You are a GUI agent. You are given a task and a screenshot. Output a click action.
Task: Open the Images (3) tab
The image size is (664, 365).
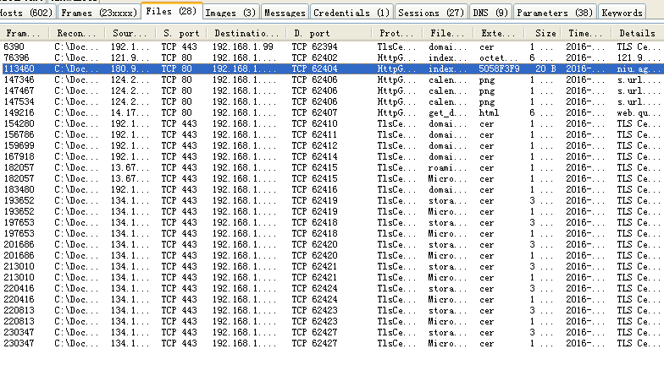(x=230, y=12)
